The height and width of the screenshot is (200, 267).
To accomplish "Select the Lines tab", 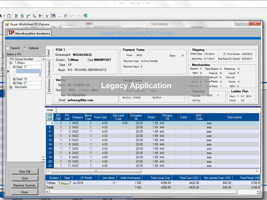I will [50, 110].
